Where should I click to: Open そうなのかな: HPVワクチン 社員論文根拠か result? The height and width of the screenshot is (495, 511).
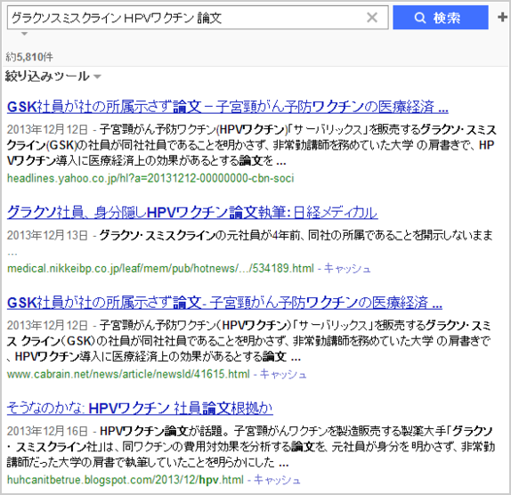(140, 408)
